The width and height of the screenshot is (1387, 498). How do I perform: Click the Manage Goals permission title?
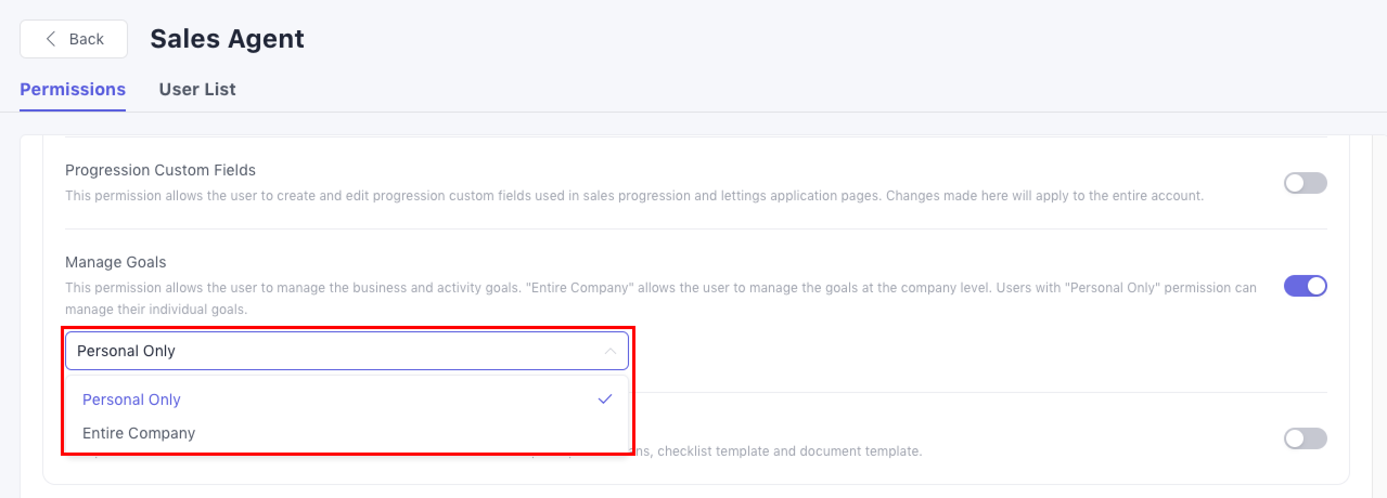tap(115, 262)
